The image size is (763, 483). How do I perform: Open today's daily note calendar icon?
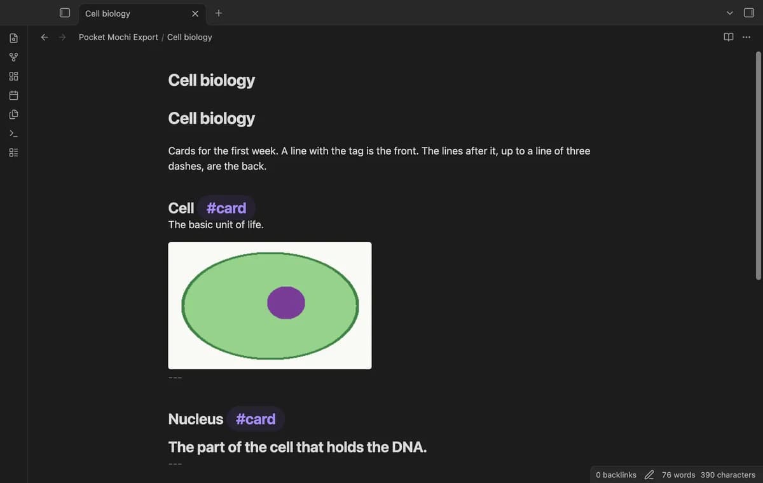point(13,95)
